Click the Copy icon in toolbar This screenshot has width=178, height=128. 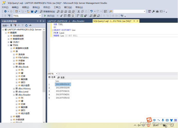(x=82, y=11)
